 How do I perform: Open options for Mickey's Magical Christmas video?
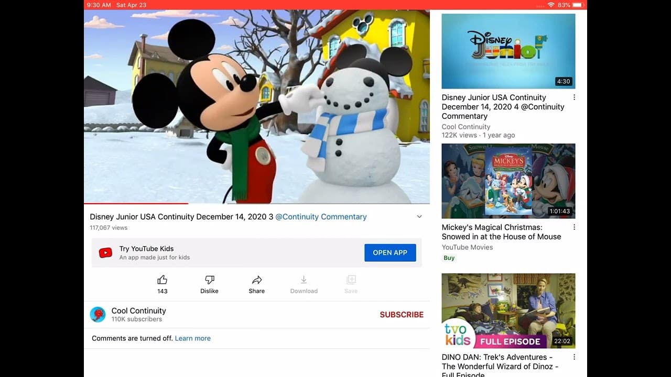[x=575, y=227]
